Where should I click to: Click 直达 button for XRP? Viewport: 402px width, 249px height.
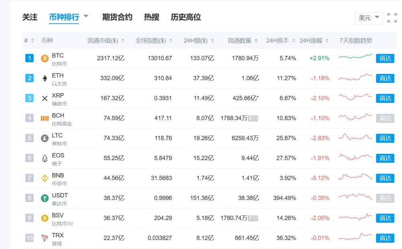[385, 98]
